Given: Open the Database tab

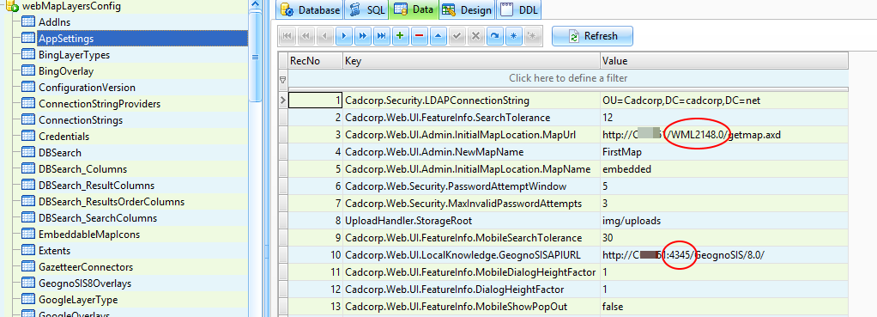Looking at the screenshot, I should tap(311, 9).
